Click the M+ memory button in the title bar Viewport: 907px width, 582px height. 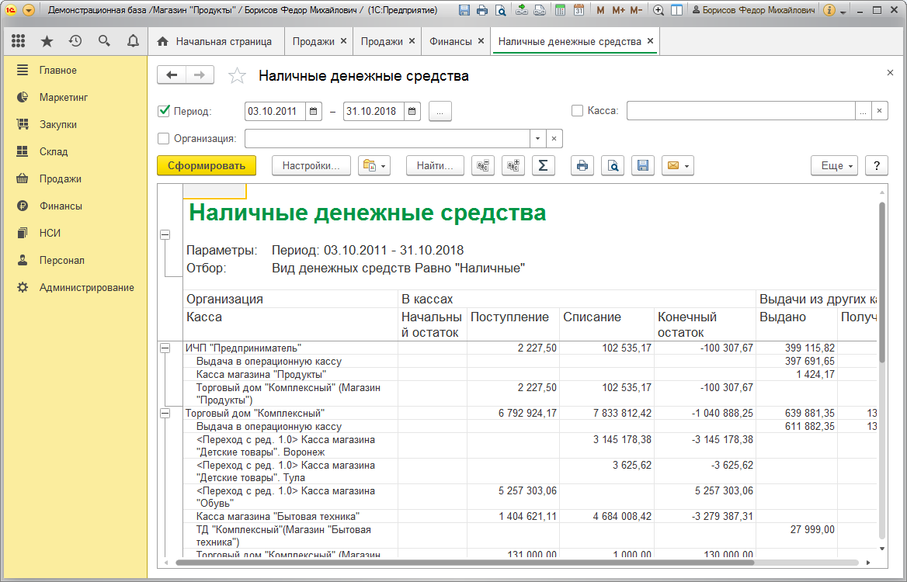618,10
